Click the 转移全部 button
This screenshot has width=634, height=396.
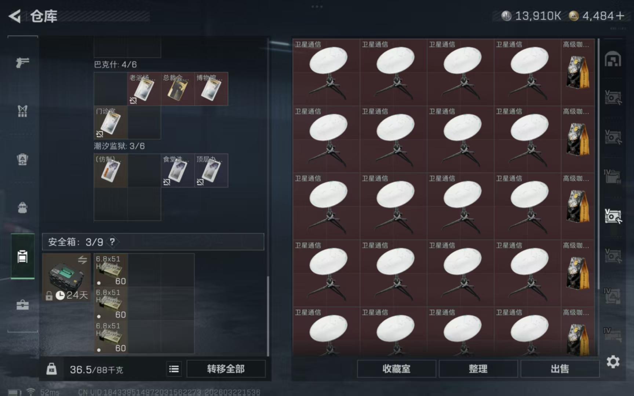(226, 369)
